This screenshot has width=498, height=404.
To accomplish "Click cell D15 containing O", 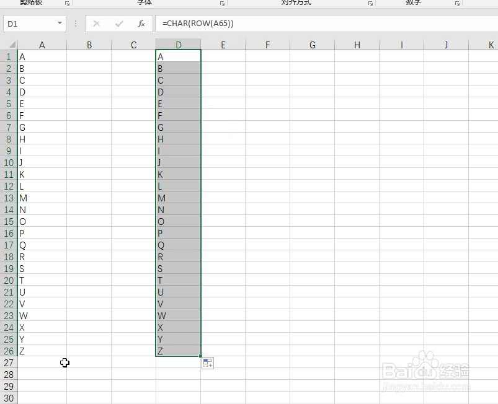I will 178,221.
